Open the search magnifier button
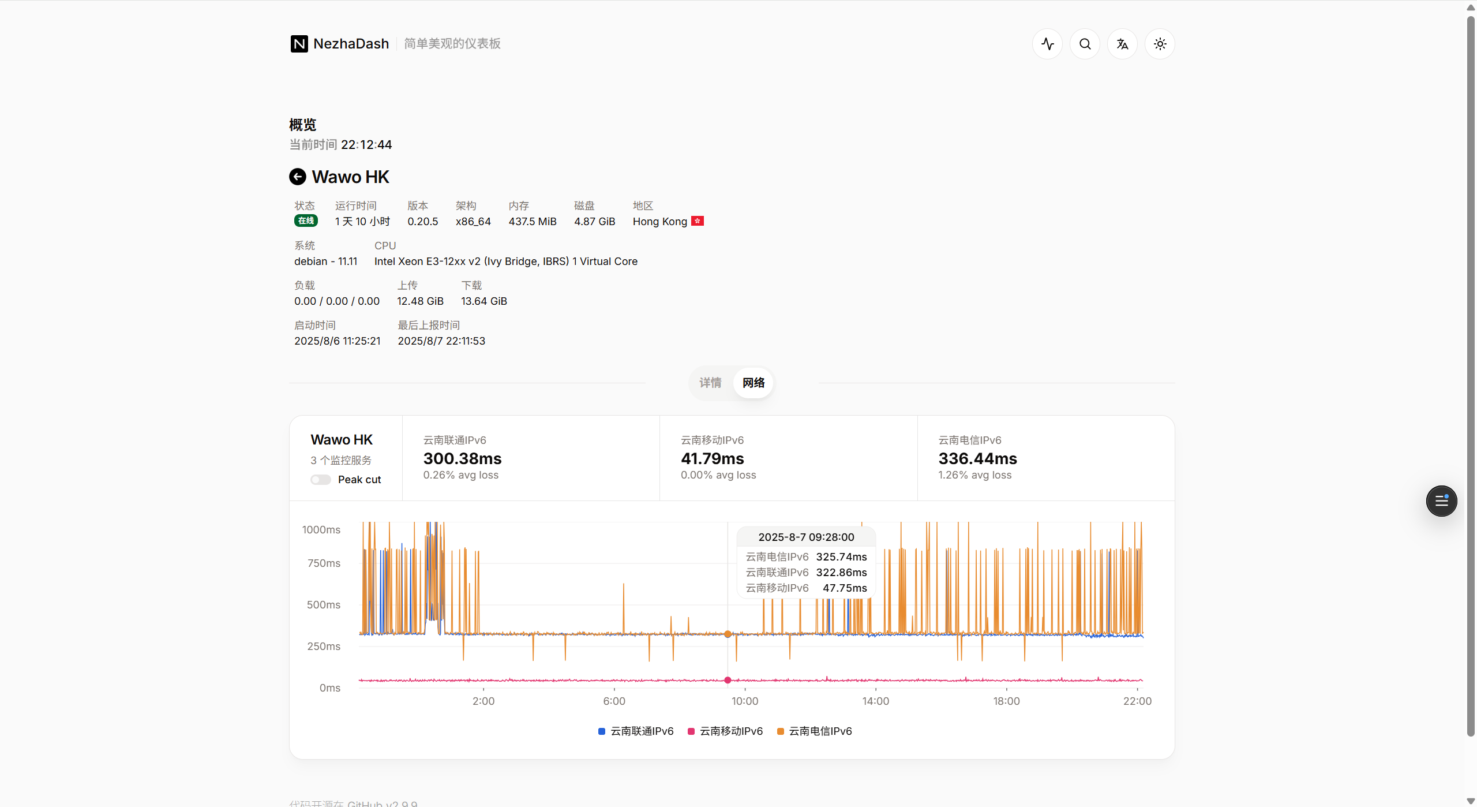The width and height of the screenshot is (1477, 807). pos(1085,44)
